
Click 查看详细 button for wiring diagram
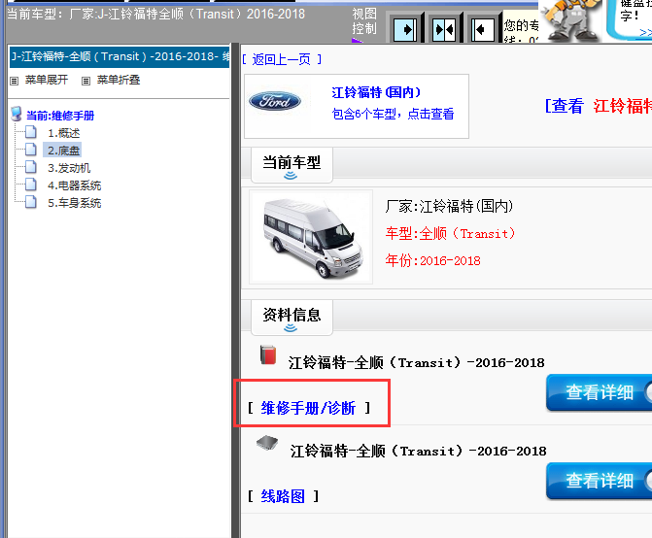pyautogui.click(x=599, y=481)
